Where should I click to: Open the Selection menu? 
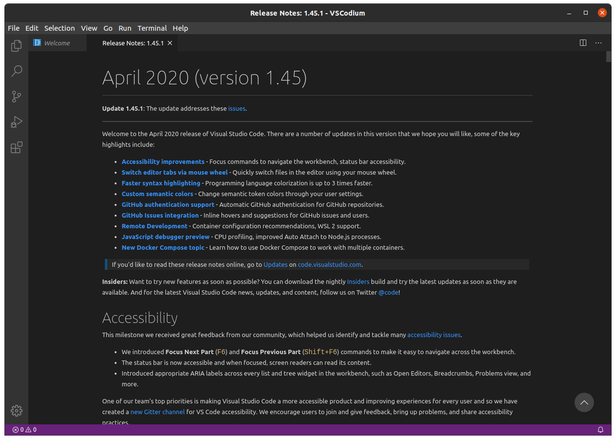tap(60, 28)
